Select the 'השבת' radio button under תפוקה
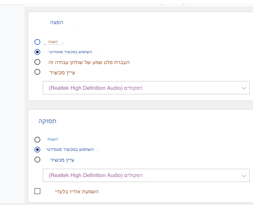253x219 pixels. tap(37, 140)
